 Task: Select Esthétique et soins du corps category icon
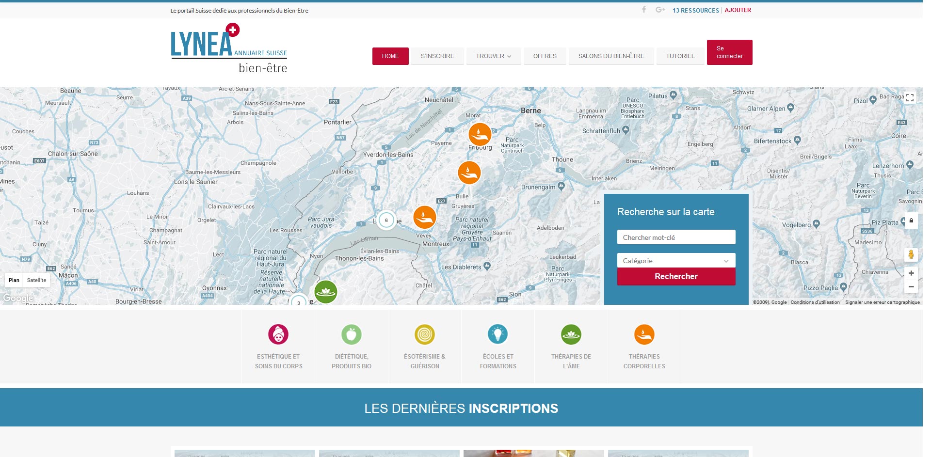[278, 334]
